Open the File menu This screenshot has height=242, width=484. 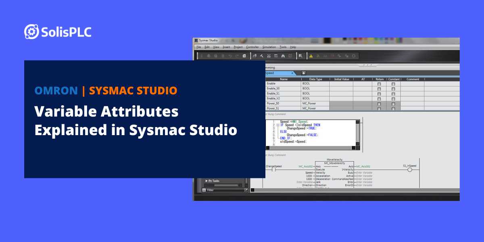click(x=198, y=47)
